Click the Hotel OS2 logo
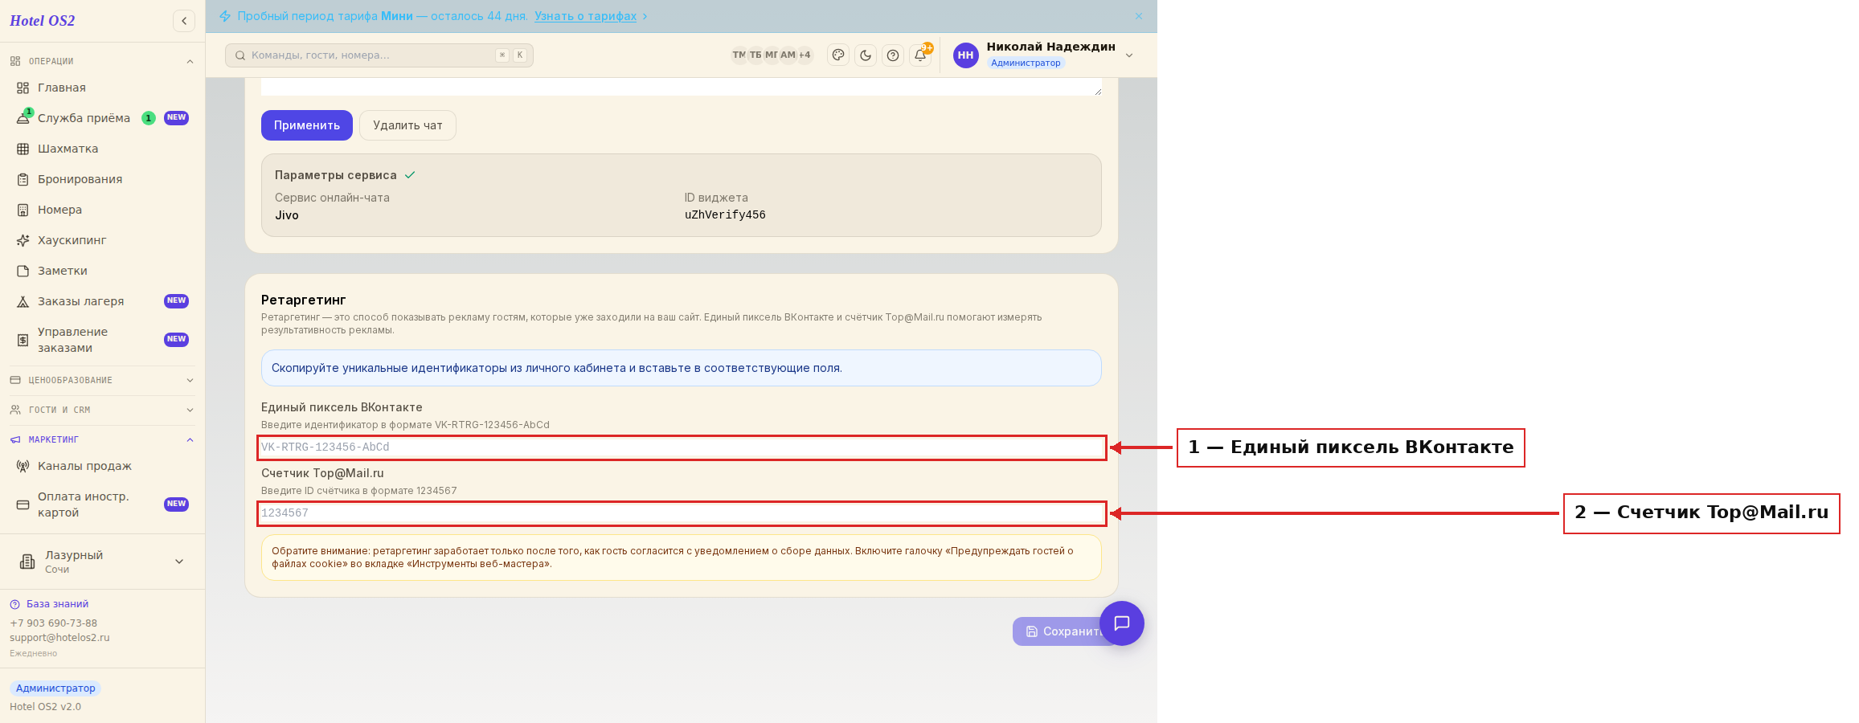This screenshot has width=1859, height=723. (x=42, y=21)
